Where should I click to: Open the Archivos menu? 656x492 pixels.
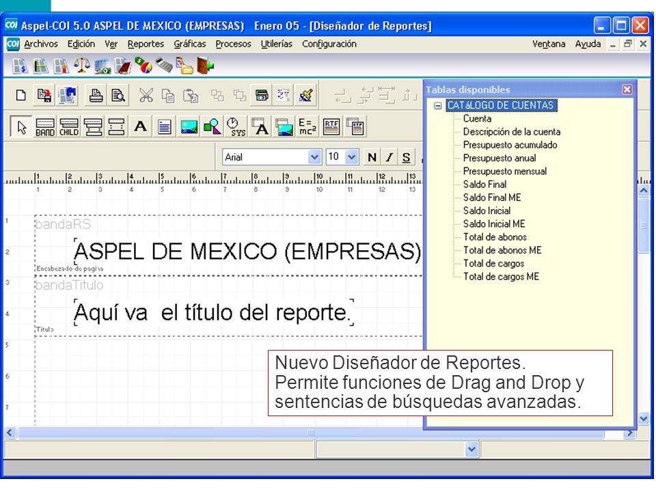click(41, 44)
